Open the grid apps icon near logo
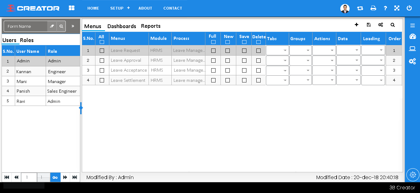 (72, 8)
